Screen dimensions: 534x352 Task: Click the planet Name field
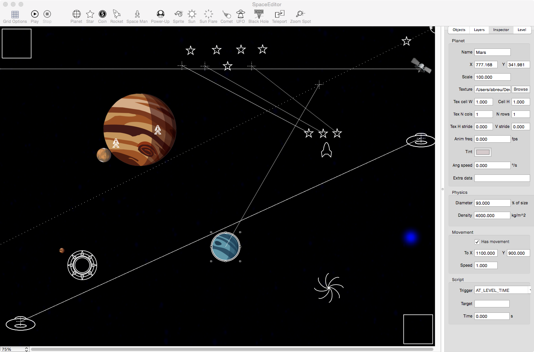coord(493,52)
